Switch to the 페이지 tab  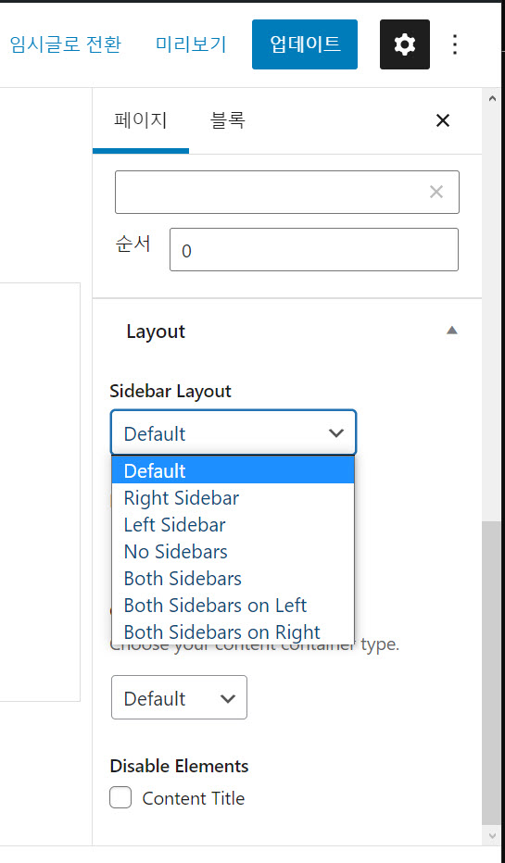coord(141,120)
